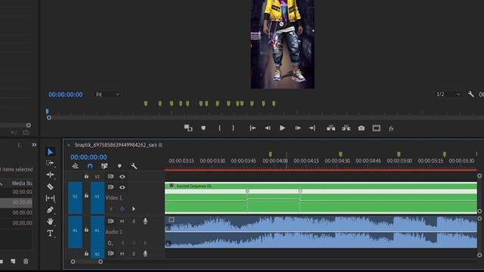Toggle V1 track lock
The width and height of the screenshot is (484, 272).
tap(86, 196)
